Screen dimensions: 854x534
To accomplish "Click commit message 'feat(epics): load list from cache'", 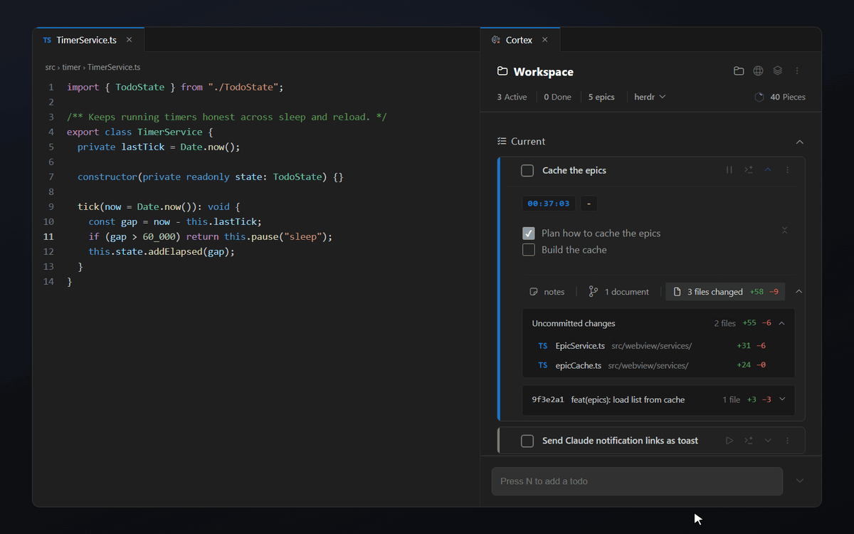I will coord(628,399).
